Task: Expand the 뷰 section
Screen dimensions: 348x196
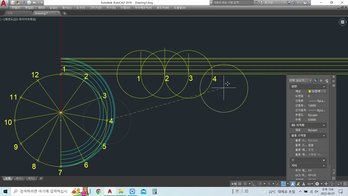Action: 324,160
